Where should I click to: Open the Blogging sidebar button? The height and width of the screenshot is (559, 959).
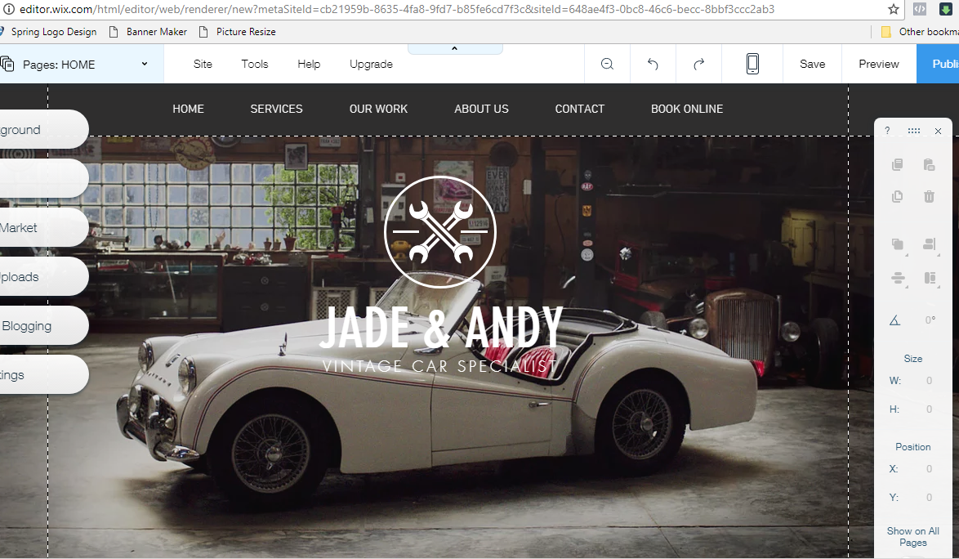(42, 326)
